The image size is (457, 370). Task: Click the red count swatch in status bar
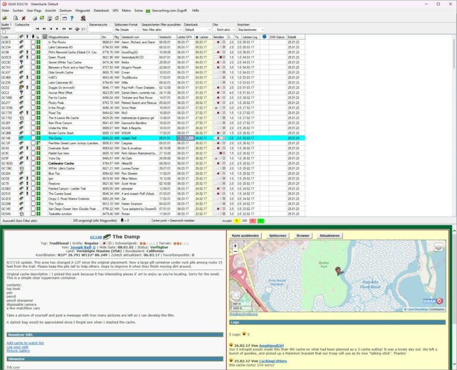[252, 221]
